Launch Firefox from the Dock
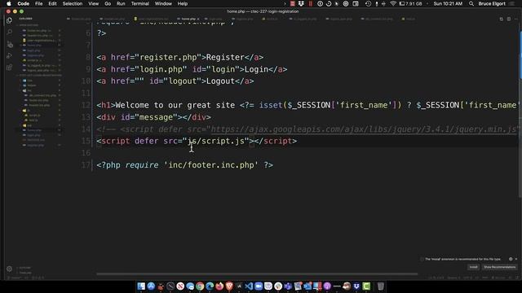 [x=219, y=286]
